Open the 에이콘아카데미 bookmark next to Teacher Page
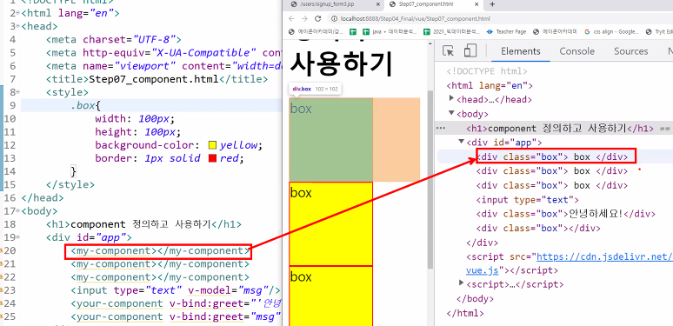673x326 pixels. (x=556, y=32)
